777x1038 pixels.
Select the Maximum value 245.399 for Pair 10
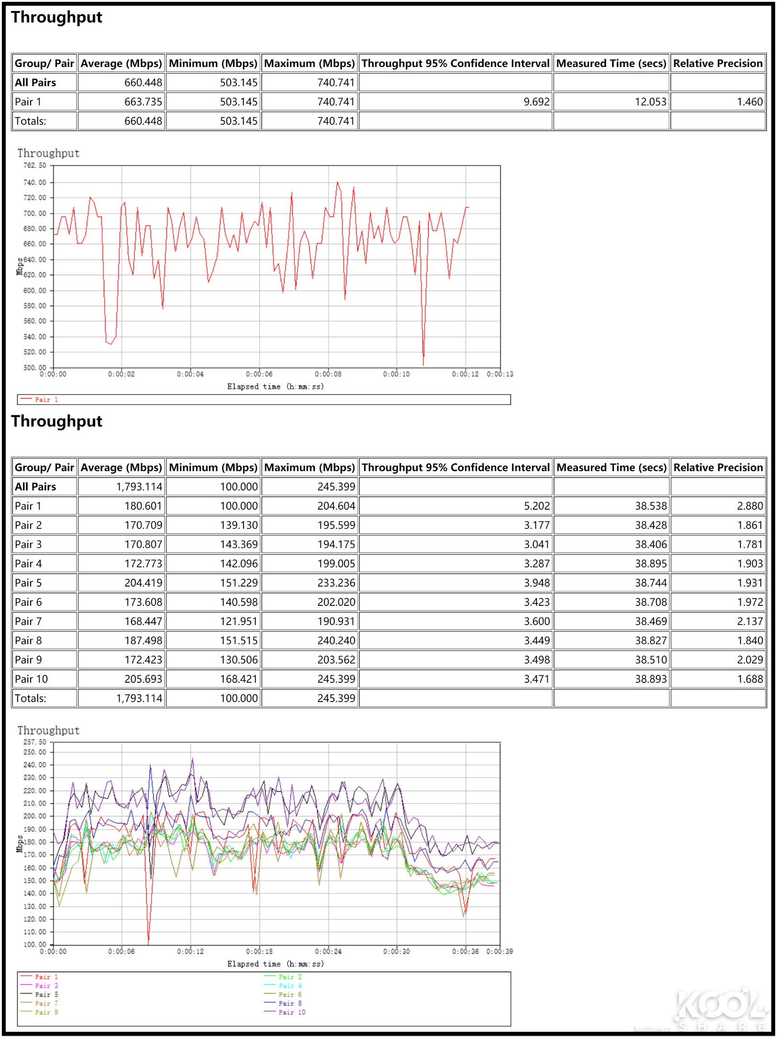(x=336, y=679)
